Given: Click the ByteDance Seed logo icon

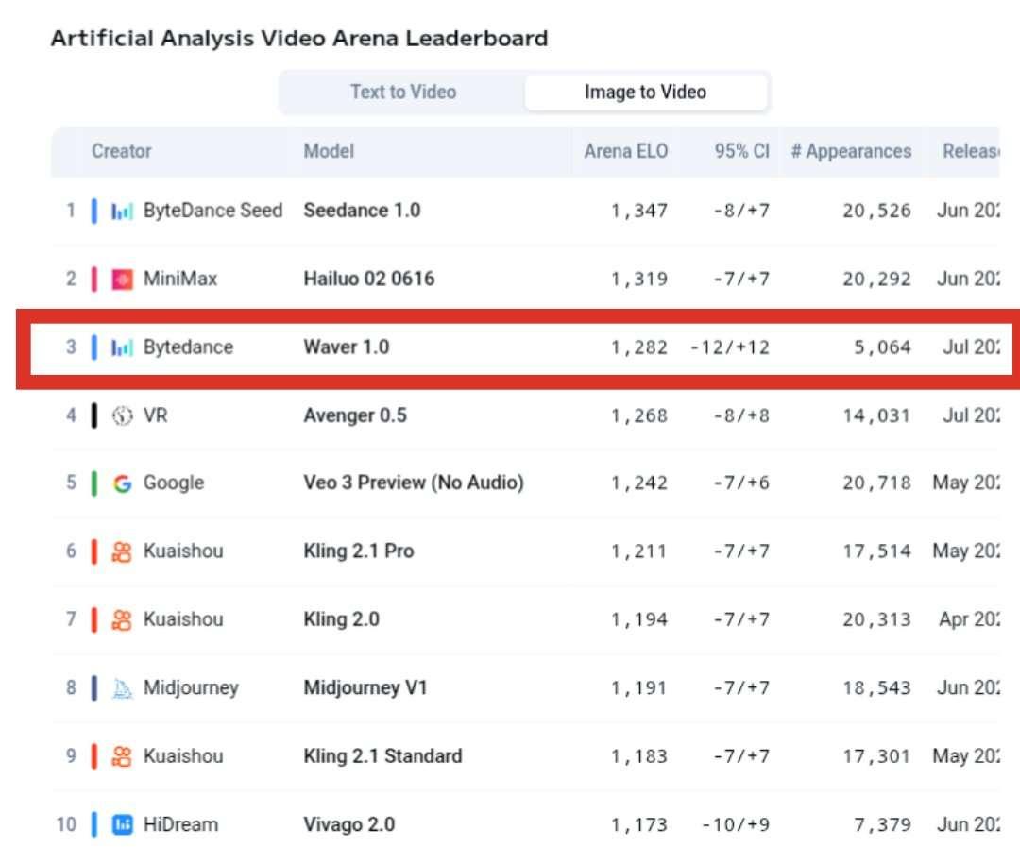Looking at the screenshot, I should 122,211.
